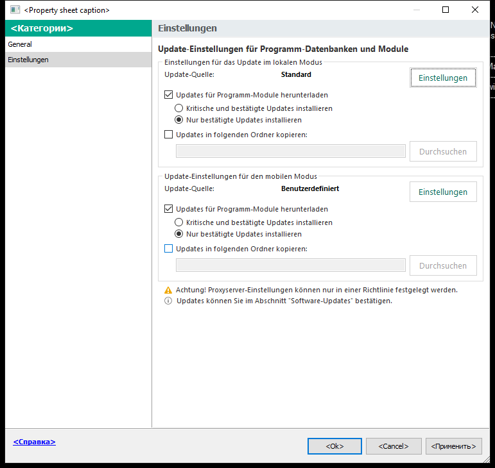Image resolution: width=495 pixels, height=468 pixels.
Task: Select the Einstellungen category in sidebar
Action: [x=78, y=60]
